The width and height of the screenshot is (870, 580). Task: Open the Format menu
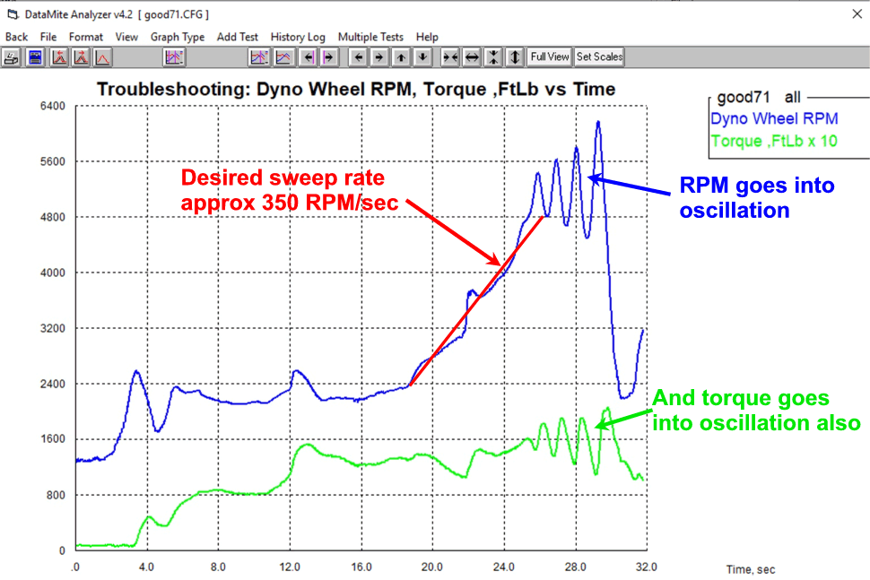[86, 37]
